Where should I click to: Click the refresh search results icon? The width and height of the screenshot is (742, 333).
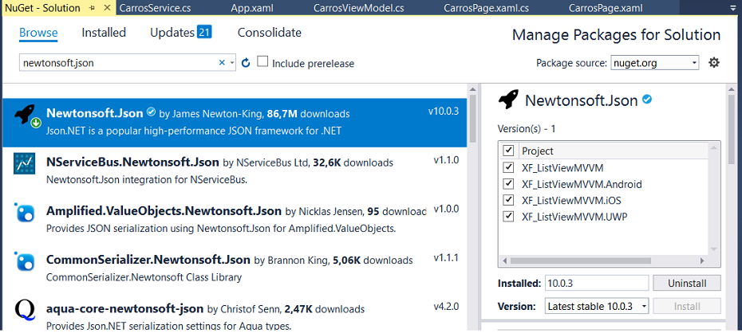coord(246,63)
